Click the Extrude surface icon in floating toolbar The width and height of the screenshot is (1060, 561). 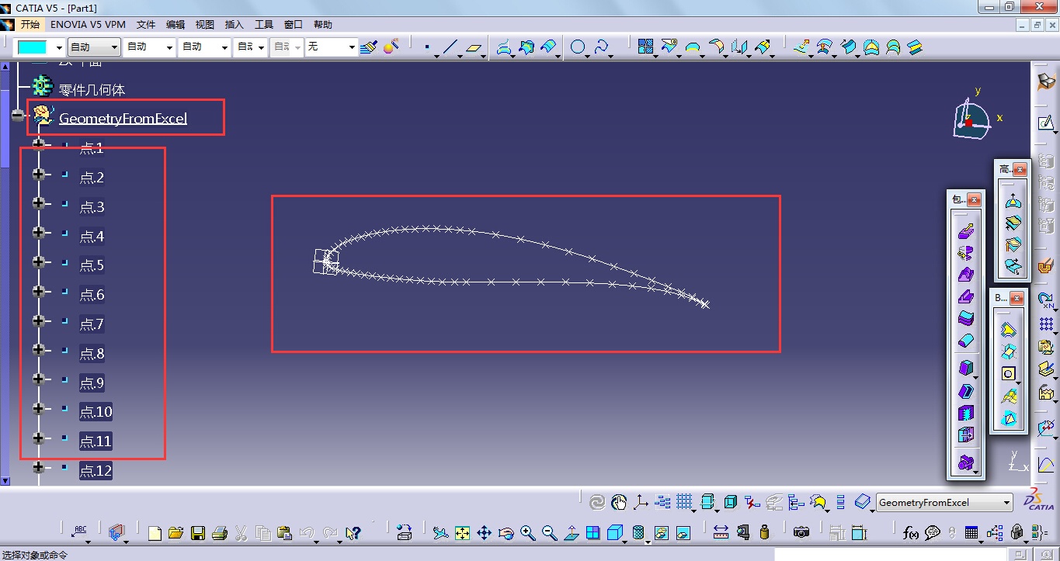point(966,230)
